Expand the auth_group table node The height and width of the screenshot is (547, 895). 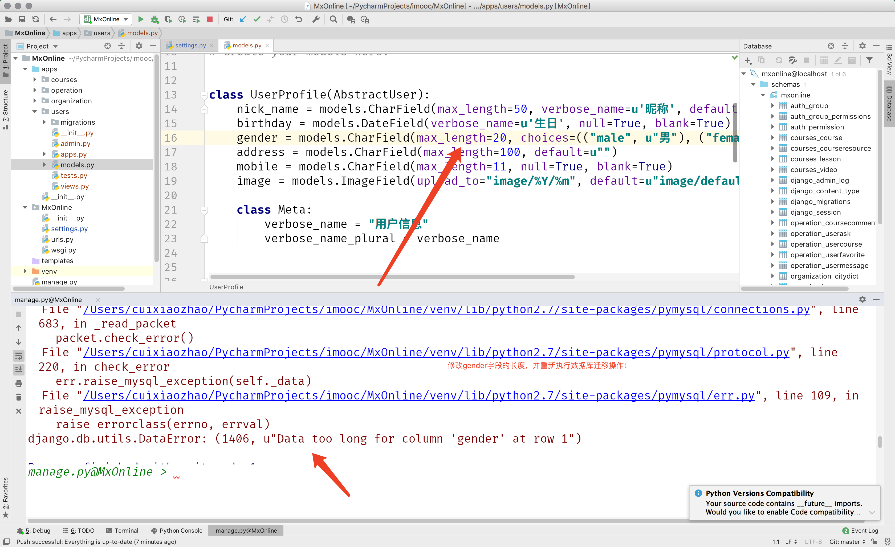[x=772, y=106]
